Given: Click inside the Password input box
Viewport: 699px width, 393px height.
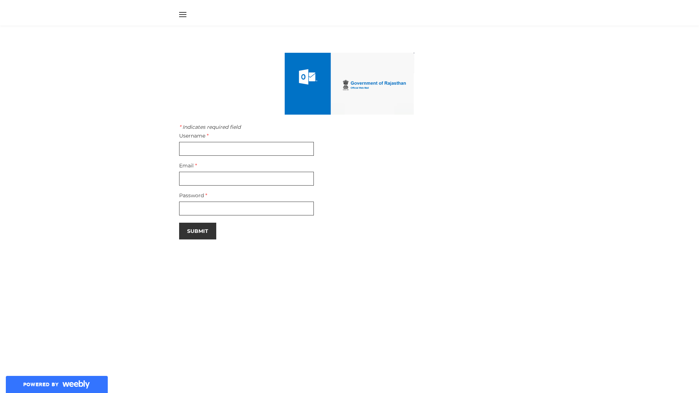Looking at the screenshot, I should [246, 208].
